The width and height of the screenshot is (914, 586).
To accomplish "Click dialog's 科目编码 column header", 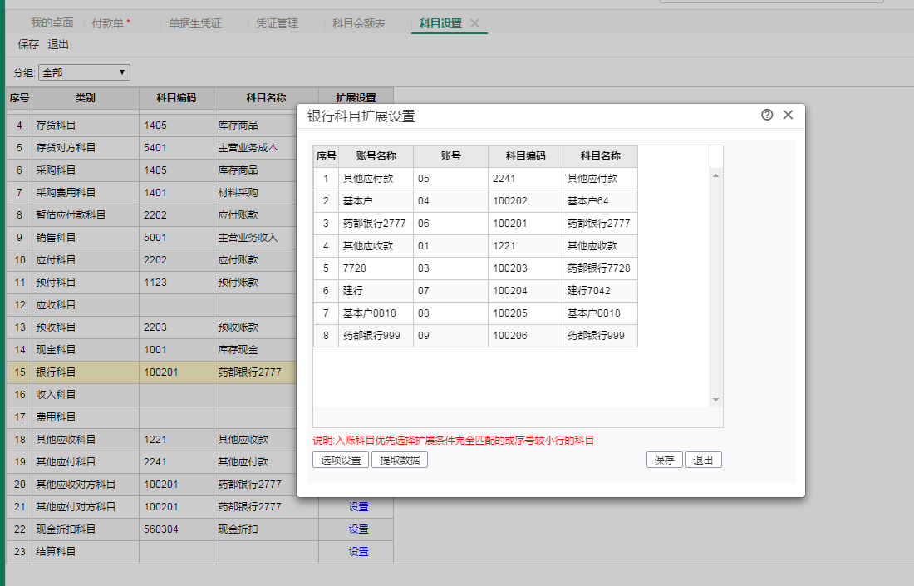I will pyautogui.click(x=525, y=156).
